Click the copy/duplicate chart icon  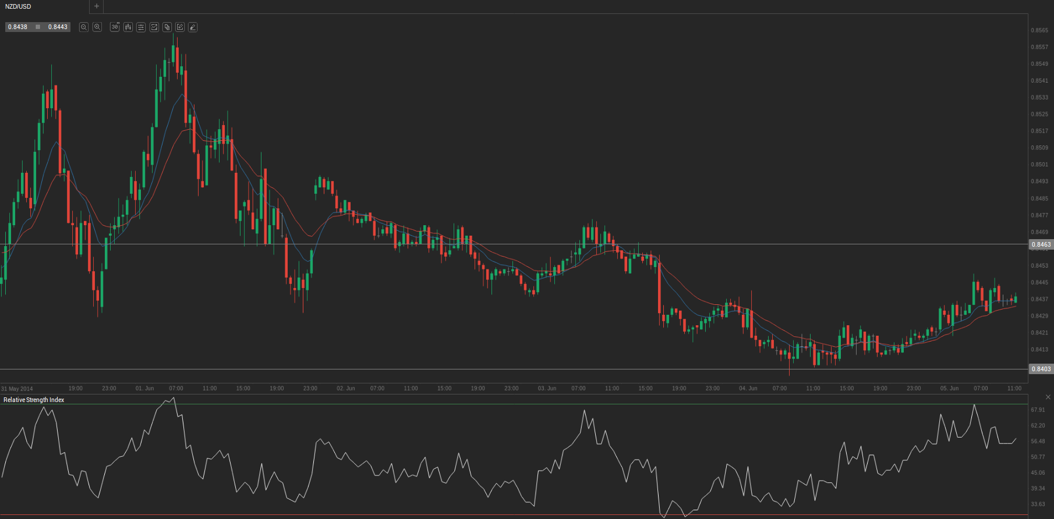tap(167, 27)
